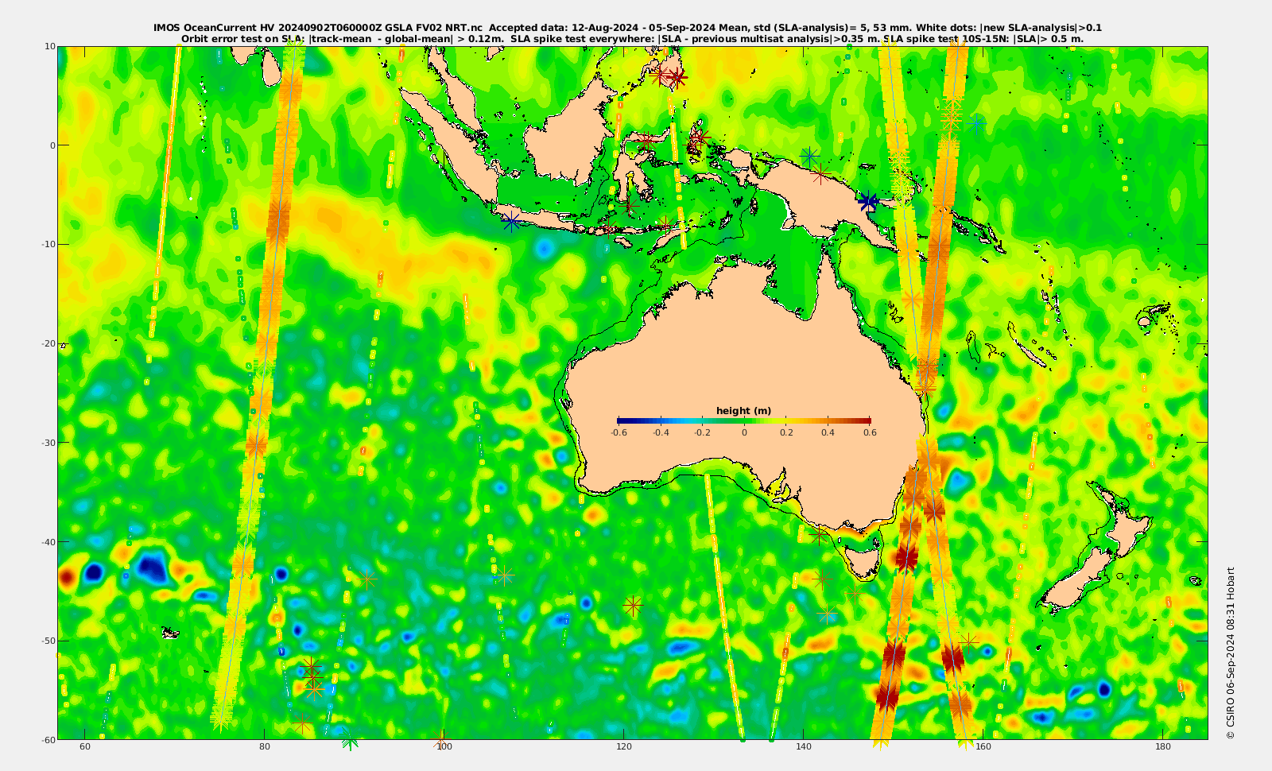This screenshot has width=1272, height=771.
Task: Click the bold dark blue asterisk on New Guinea's southeast coast
Action: [x=868, y=202]
